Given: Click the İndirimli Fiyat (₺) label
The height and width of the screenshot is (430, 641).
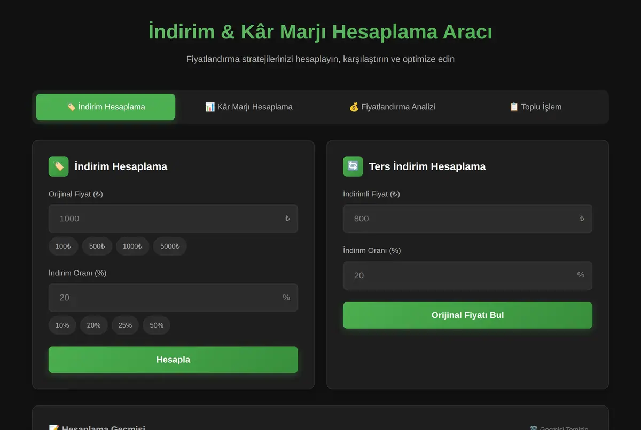Looking at the screenshot, I should 371,194.
